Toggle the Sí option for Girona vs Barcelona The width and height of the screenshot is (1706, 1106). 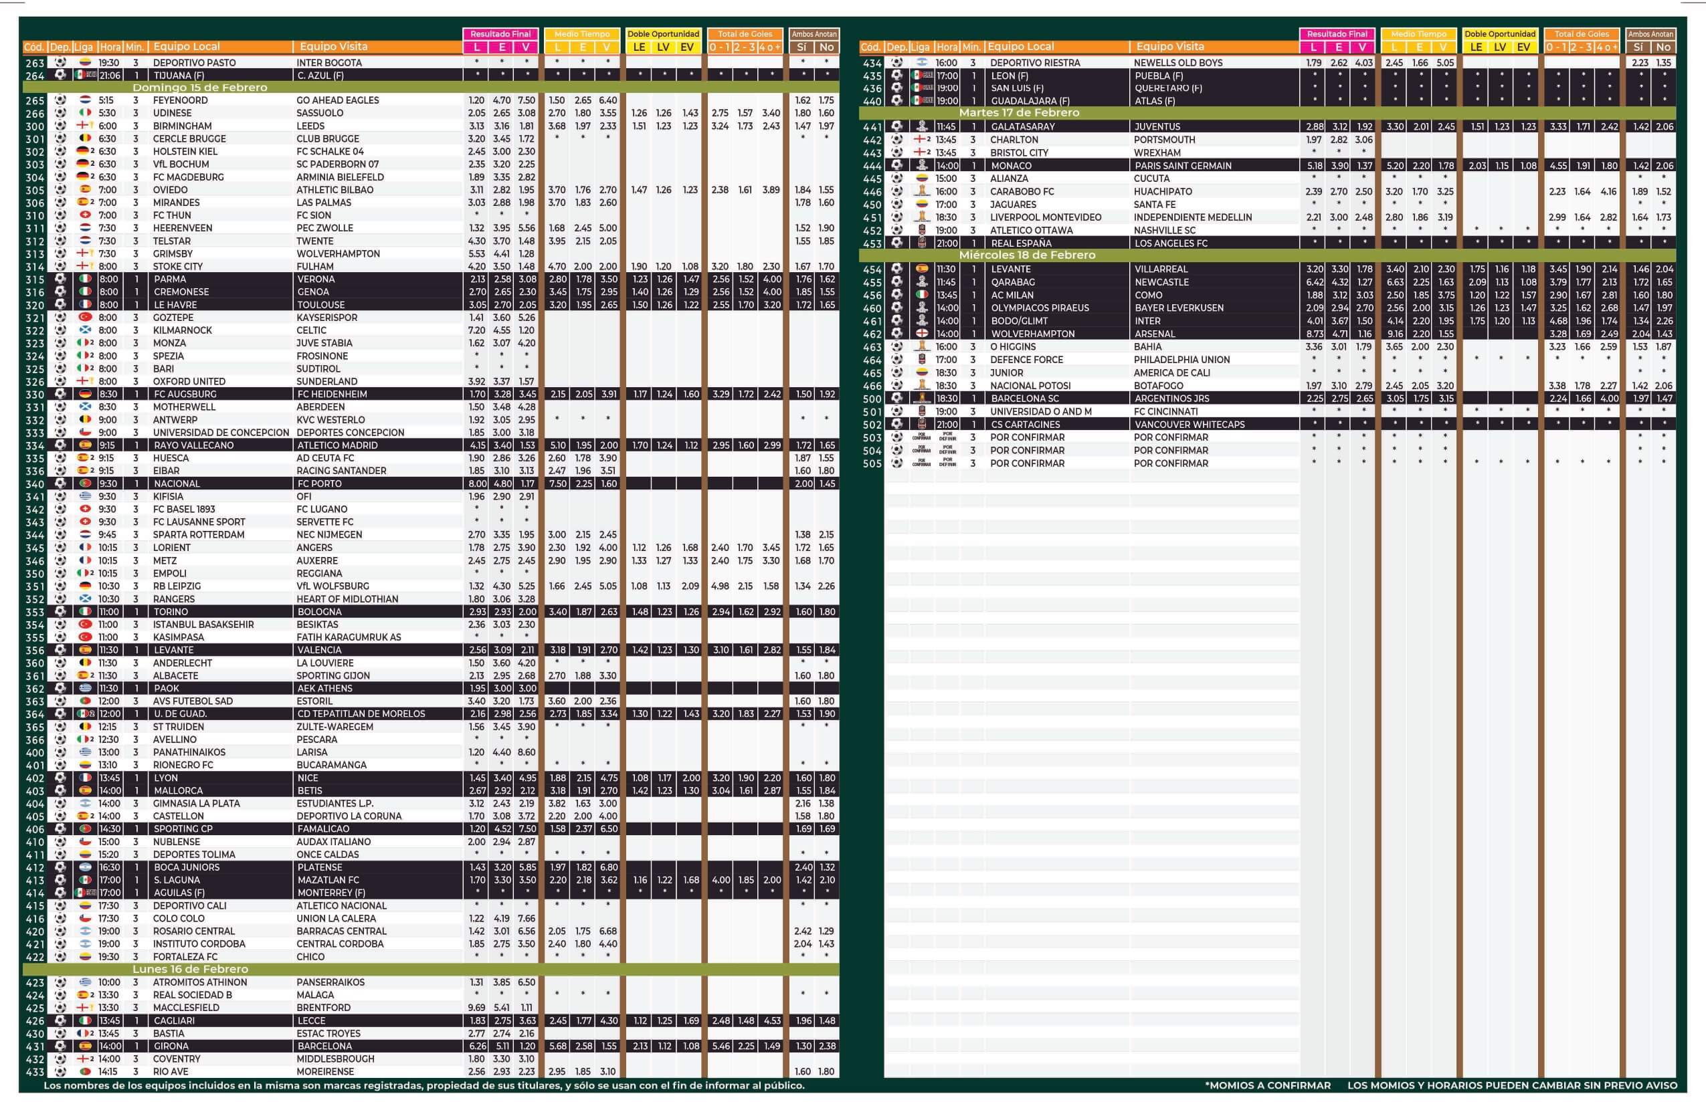[x=803, y=1046]
